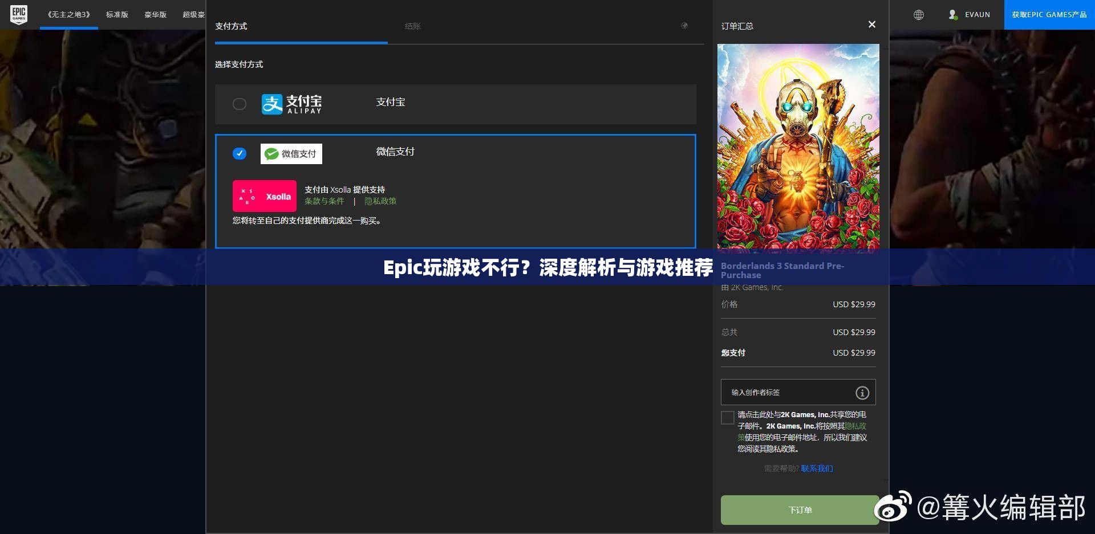Click the 订单汇总 heading
Viewport: 1095px width, 534px height.
pos(737,26)
